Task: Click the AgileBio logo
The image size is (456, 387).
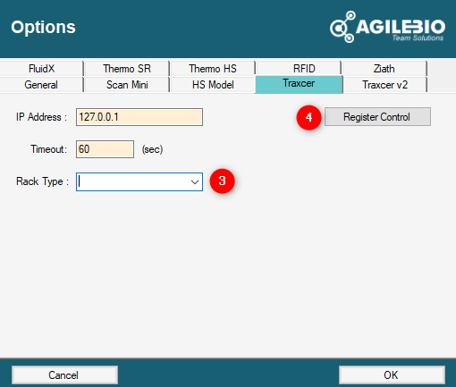Action: pos(388,27)
